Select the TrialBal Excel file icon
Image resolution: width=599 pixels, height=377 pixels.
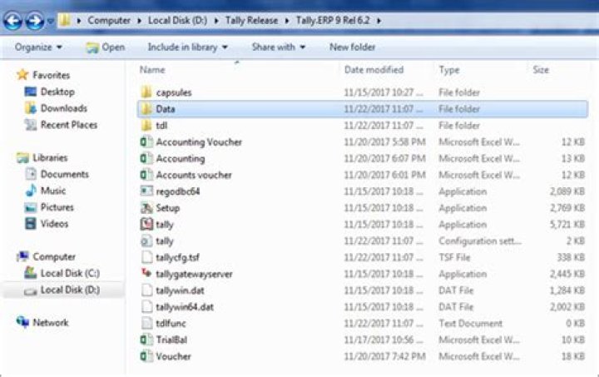[x=146, y=340]
